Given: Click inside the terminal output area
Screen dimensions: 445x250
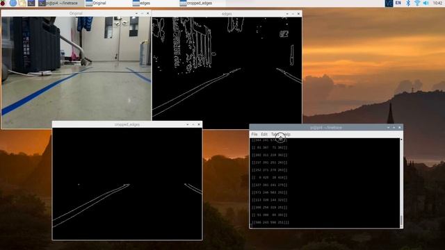Looking at the screenshot, I should tap(325, 183).
